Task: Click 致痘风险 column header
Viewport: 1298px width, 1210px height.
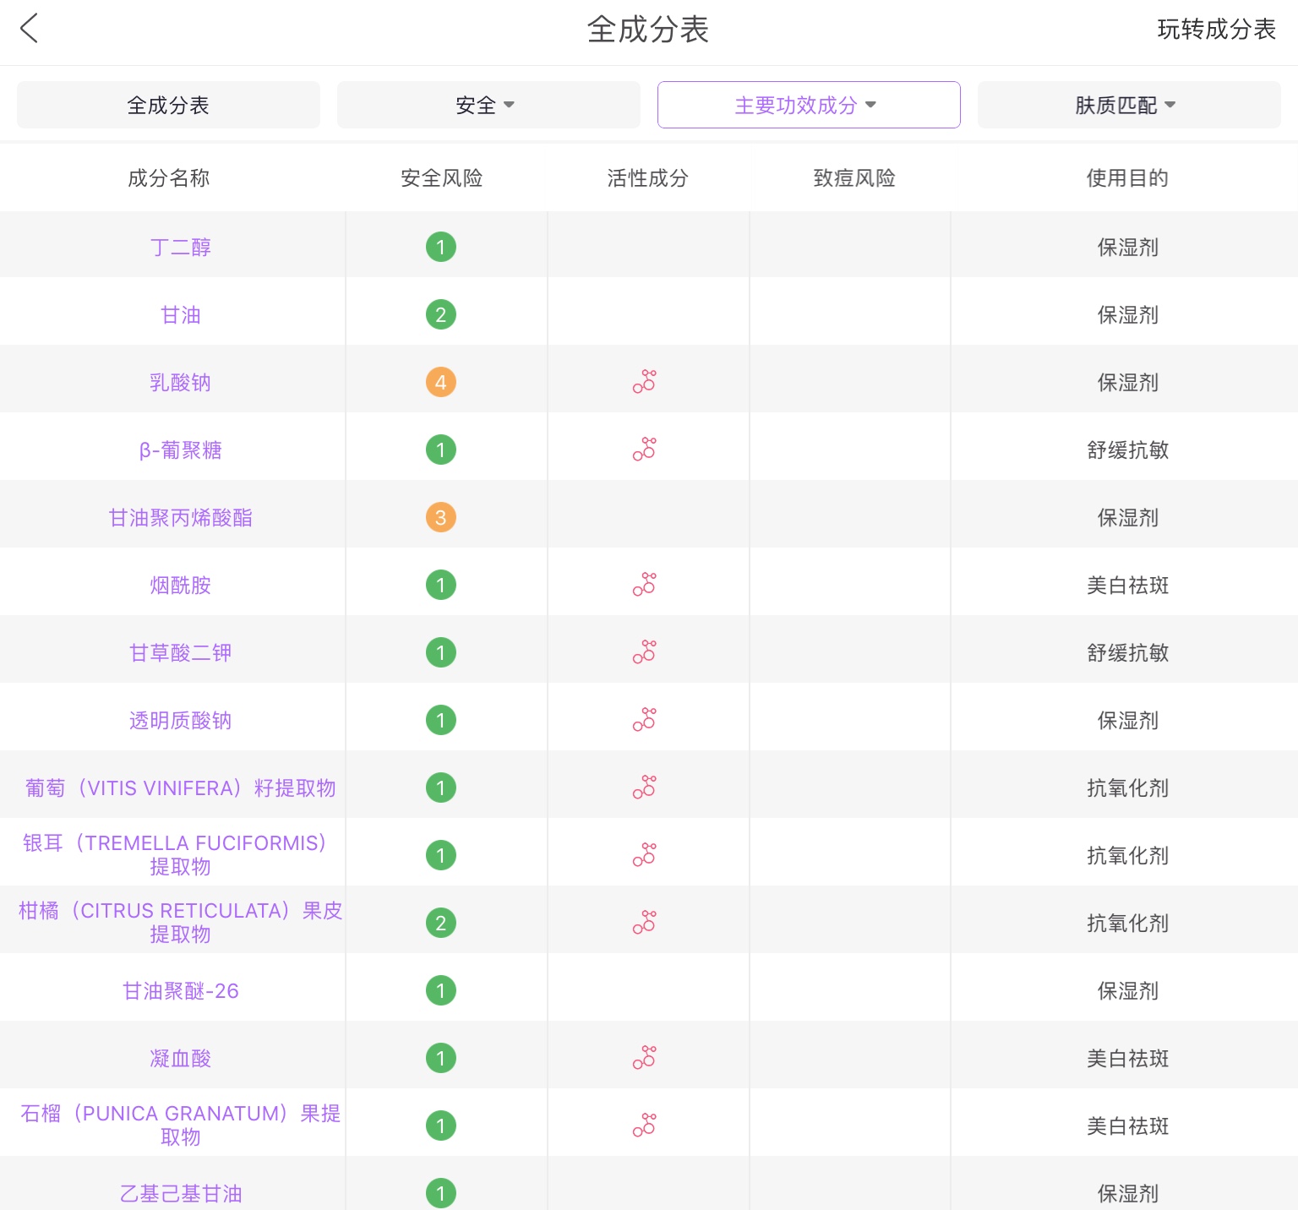Action: click(x=854, y=177)
